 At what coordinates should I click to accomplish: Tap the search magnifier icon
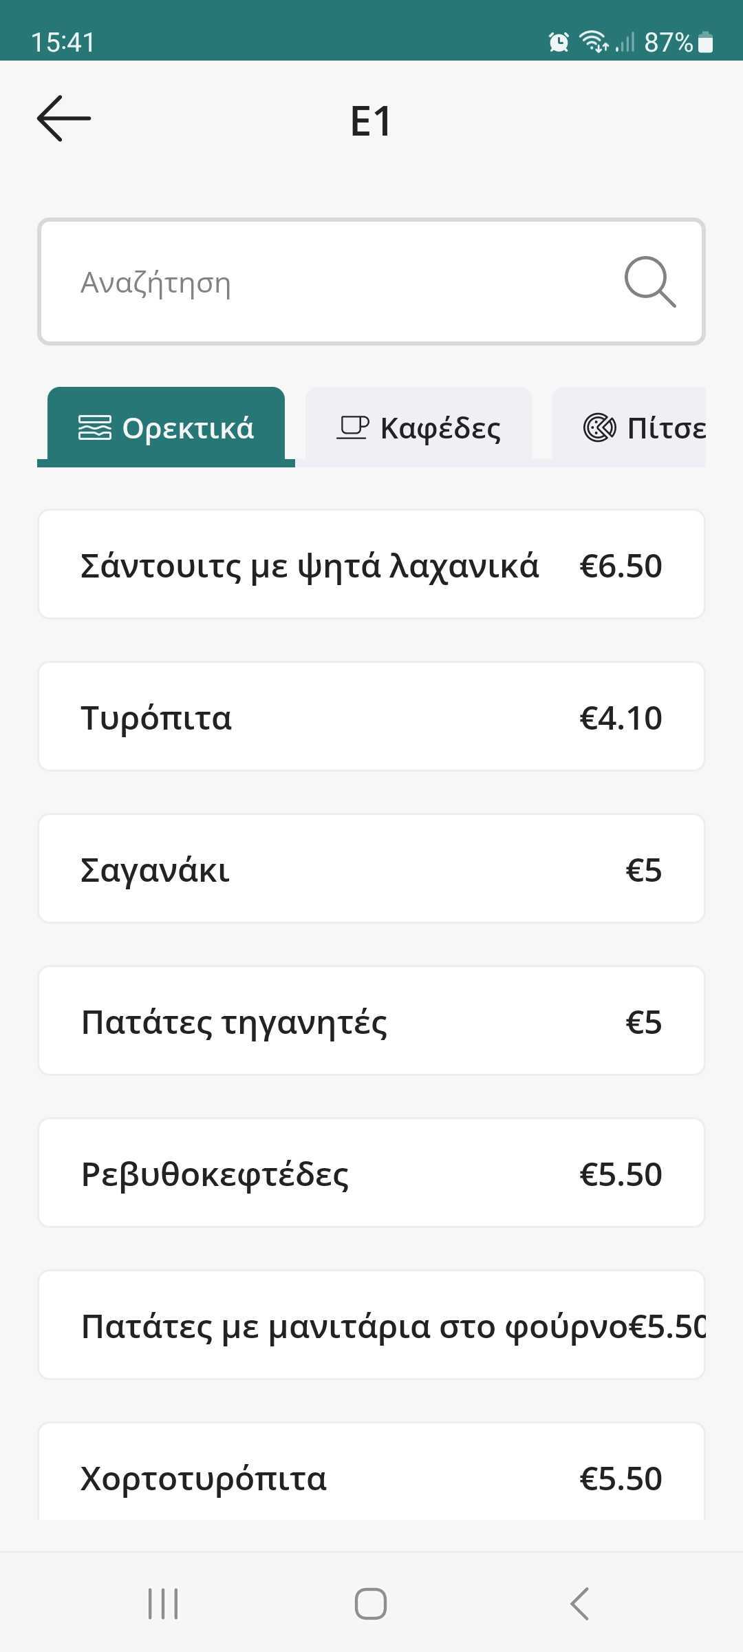[x=649, y=282]
